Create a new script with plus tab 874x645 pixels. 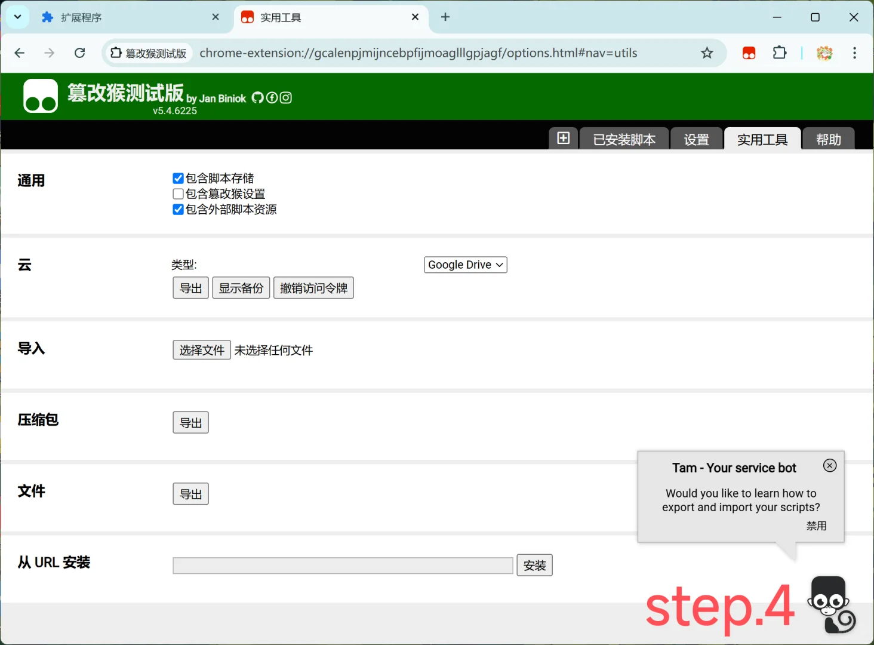563,139
